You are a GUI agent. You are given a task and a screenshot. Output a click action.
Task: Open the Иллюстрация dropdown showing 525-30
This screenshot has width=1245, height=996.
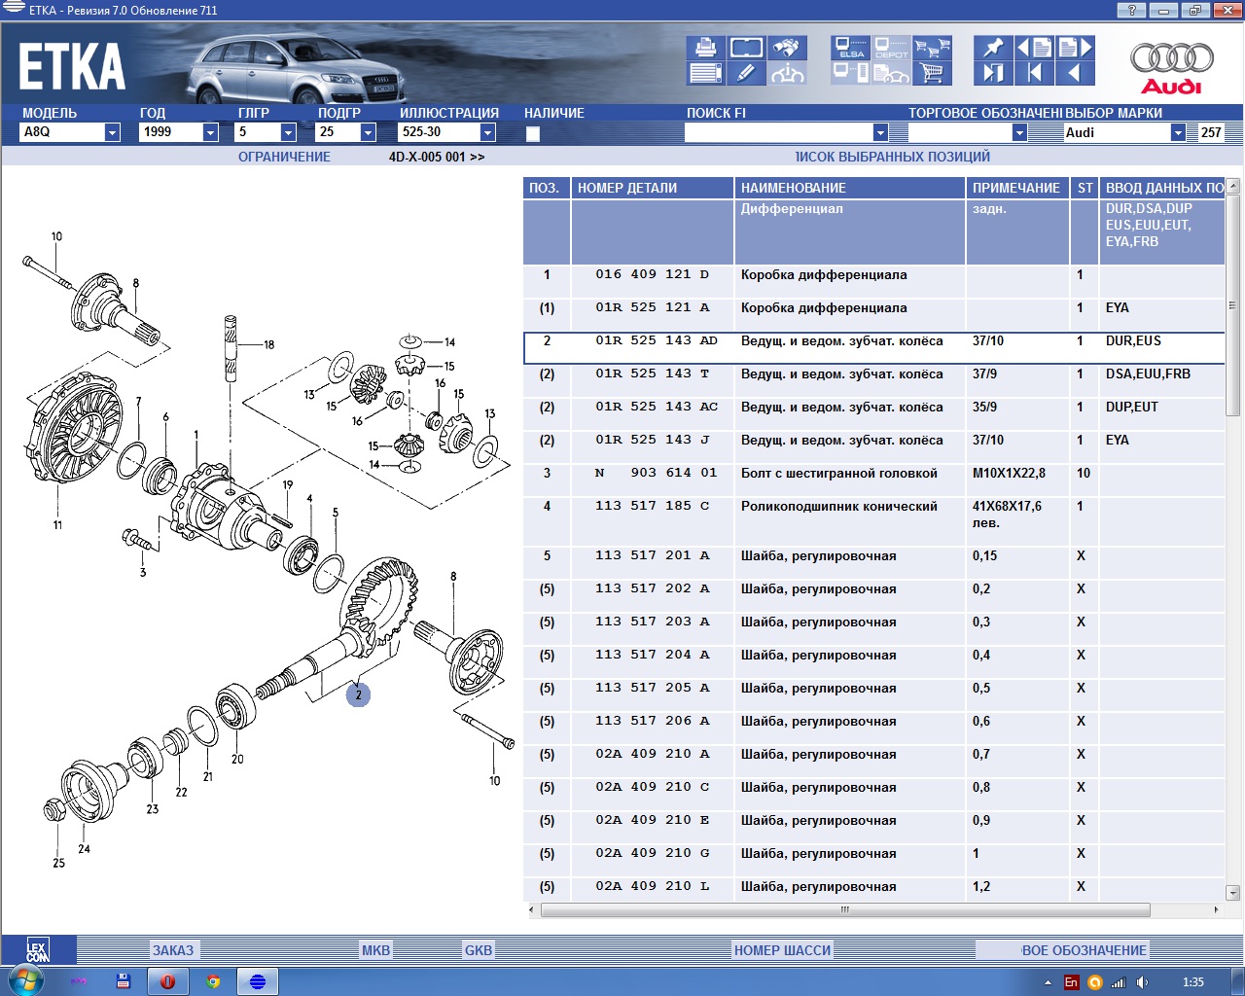click(x=488, y=132)
